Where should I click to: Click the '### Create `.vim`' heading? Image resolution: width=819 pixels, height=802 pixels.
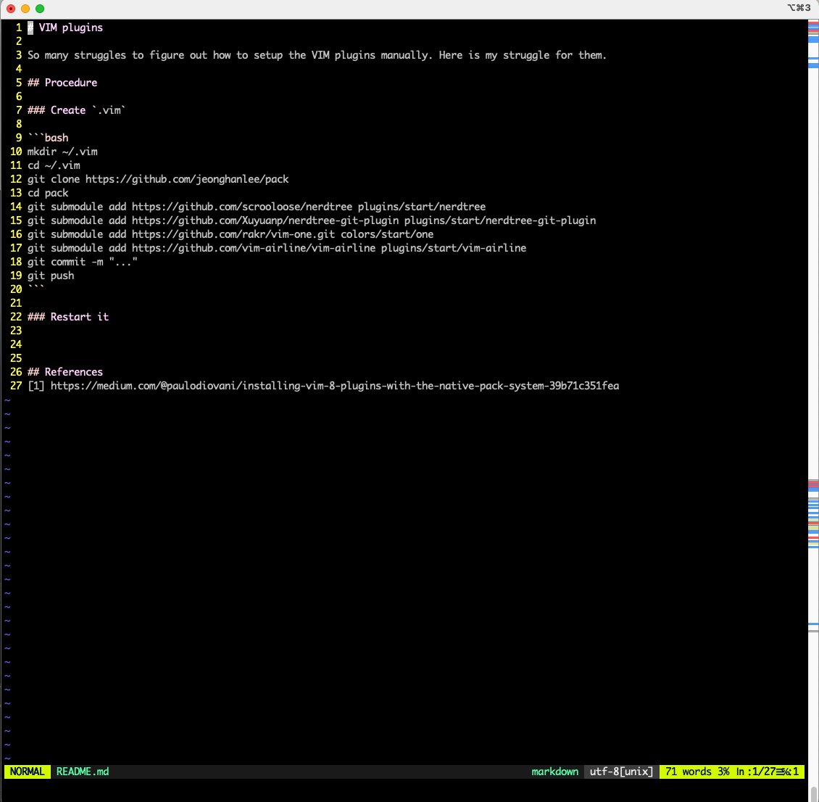pos(77,110)
